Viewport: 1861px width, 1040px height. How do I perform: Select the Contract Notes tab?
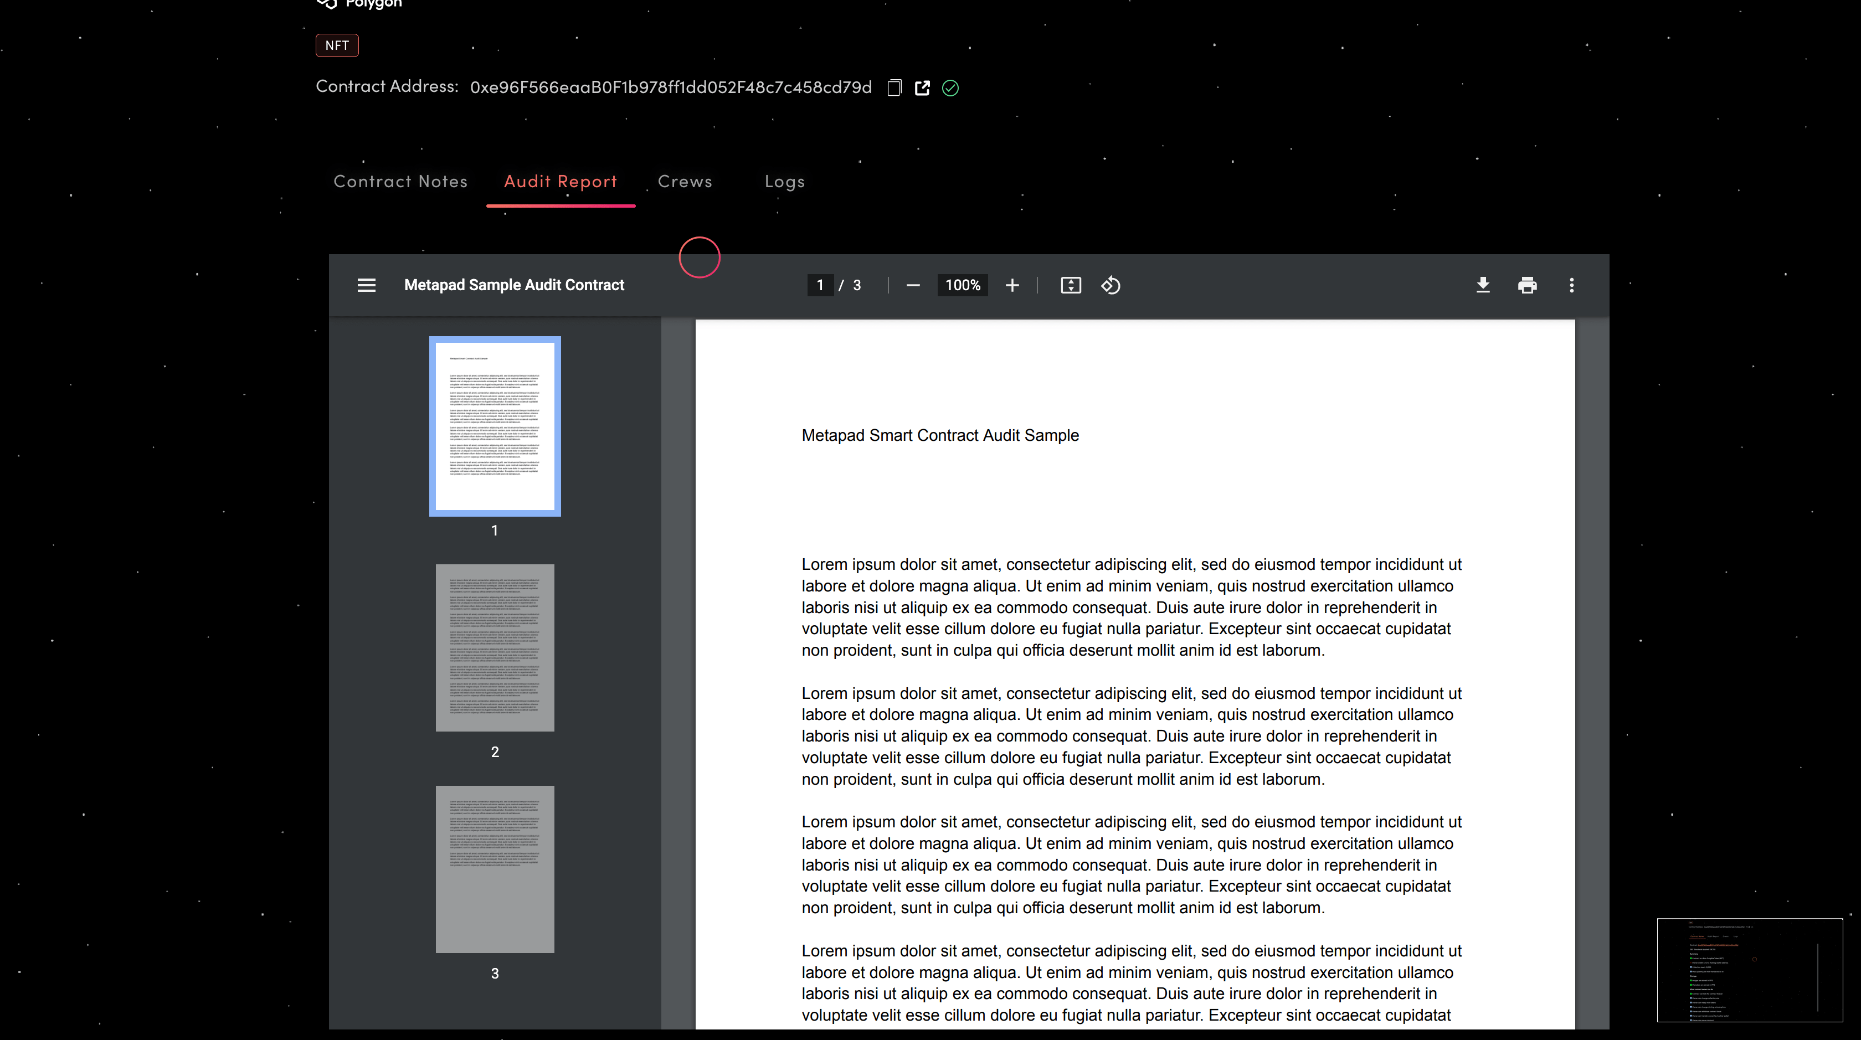tap(400, 180)
